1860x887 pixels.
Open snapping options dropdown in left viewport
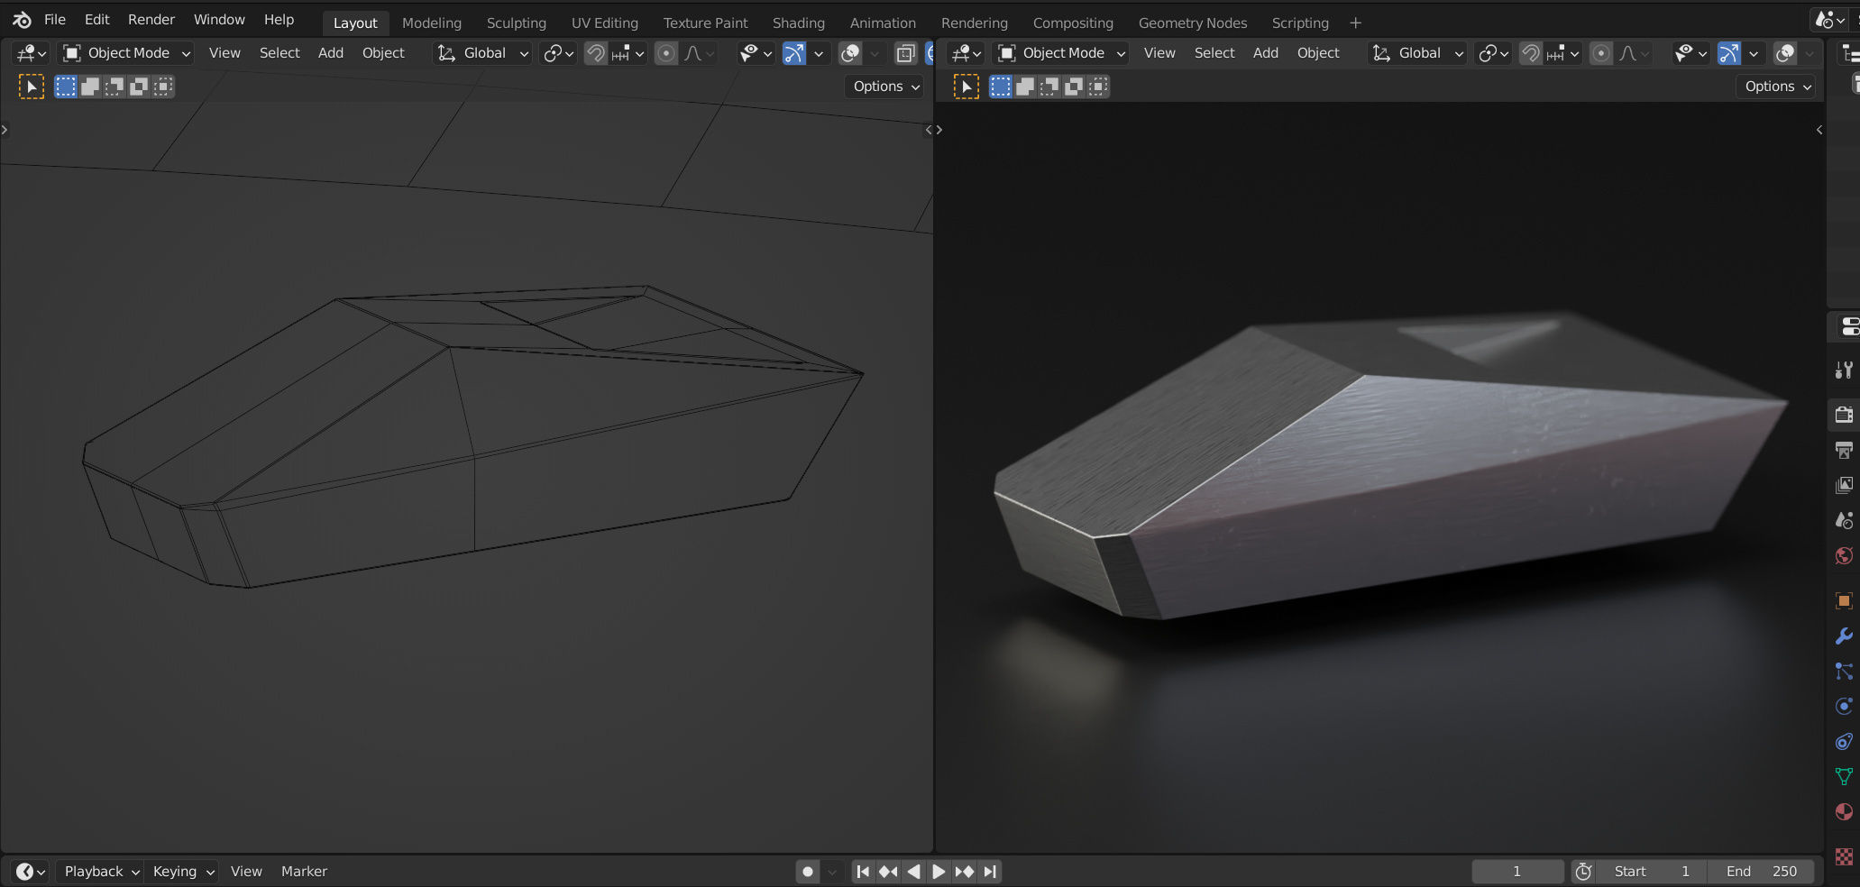[x=628, y=53]
